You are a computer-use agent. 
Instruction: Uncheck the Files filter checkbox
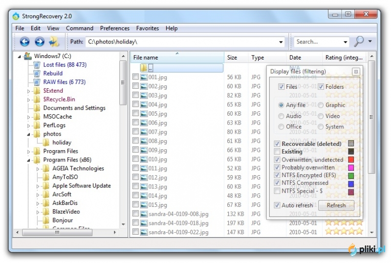(281, 87)
